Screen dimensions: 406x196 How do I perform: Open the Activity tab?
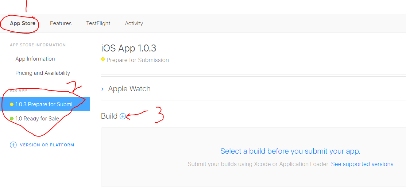(134, 23)
